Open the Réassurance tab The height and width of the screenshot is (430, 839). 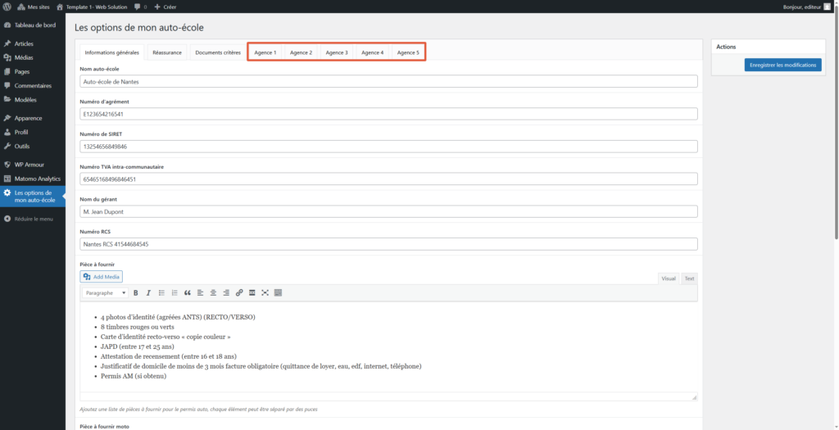pyautogui.click(x=167, y=52)
